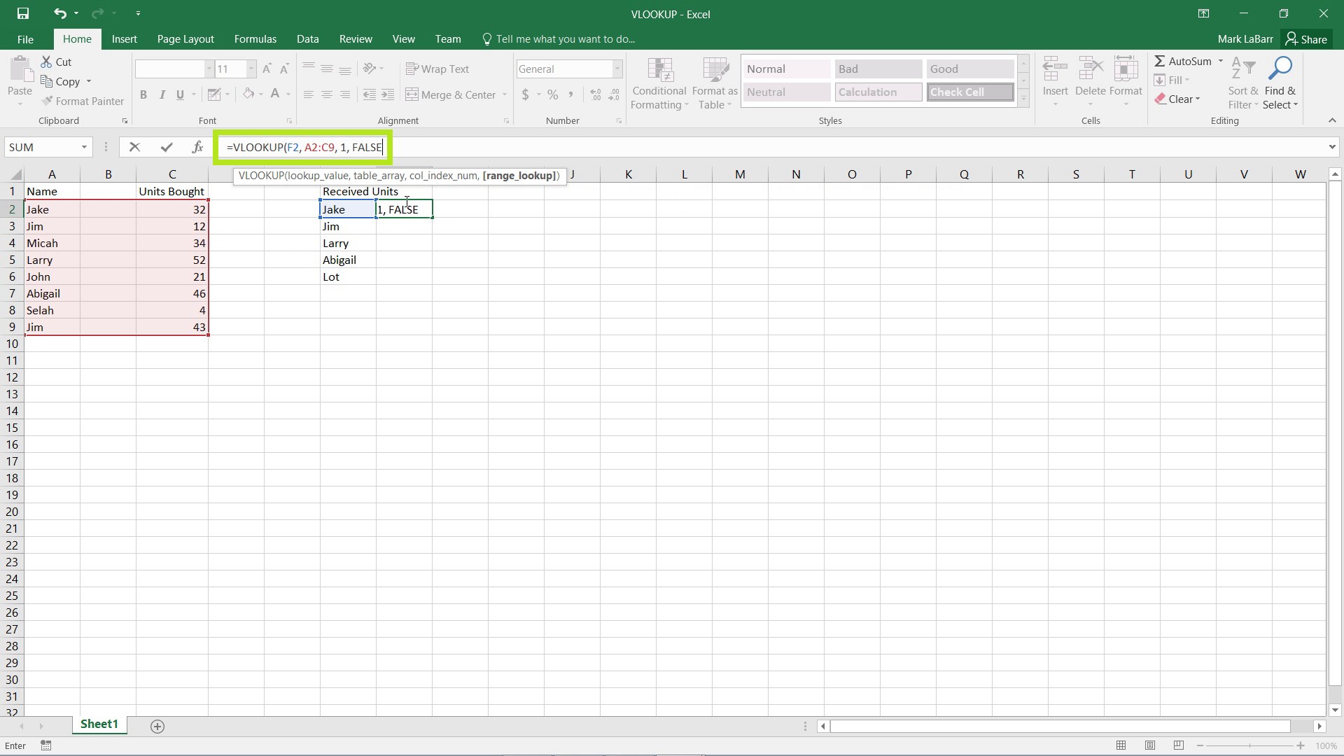Viewport: 1344px width, 756px height.
Task: Click the Formulas menu tab
Action: [x=255, y=38]
